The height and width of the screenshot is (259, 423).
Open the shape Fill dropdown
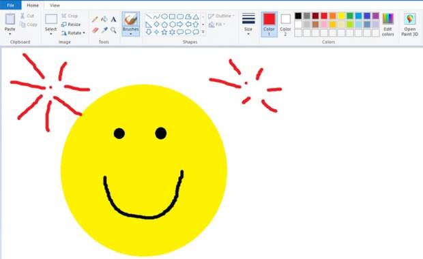217,25
